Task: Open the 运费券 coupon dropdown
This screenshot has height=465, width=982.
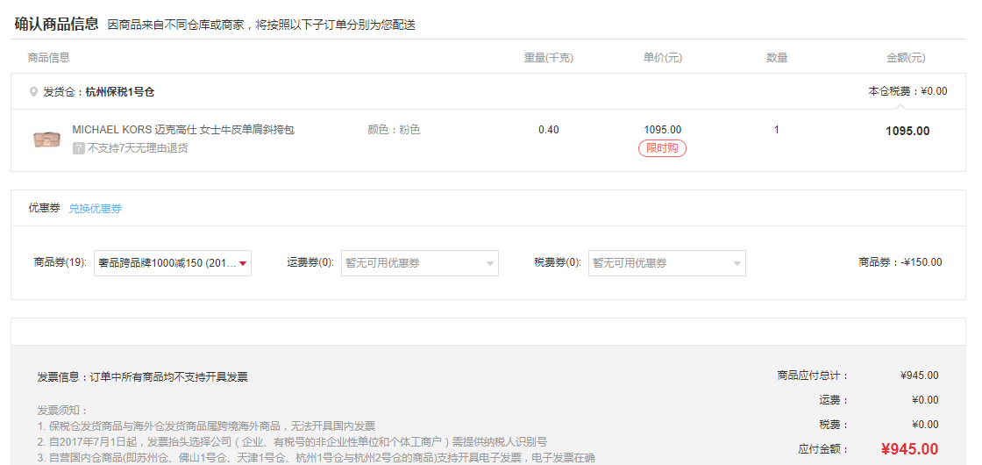Action: tap(420, 263)
